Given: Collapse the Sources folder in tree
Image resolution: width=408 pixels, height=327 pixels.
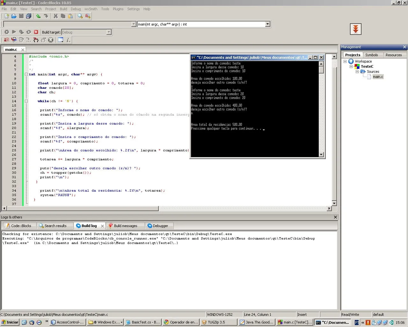Looking at the screenshot, I should [x=357, y=72].
